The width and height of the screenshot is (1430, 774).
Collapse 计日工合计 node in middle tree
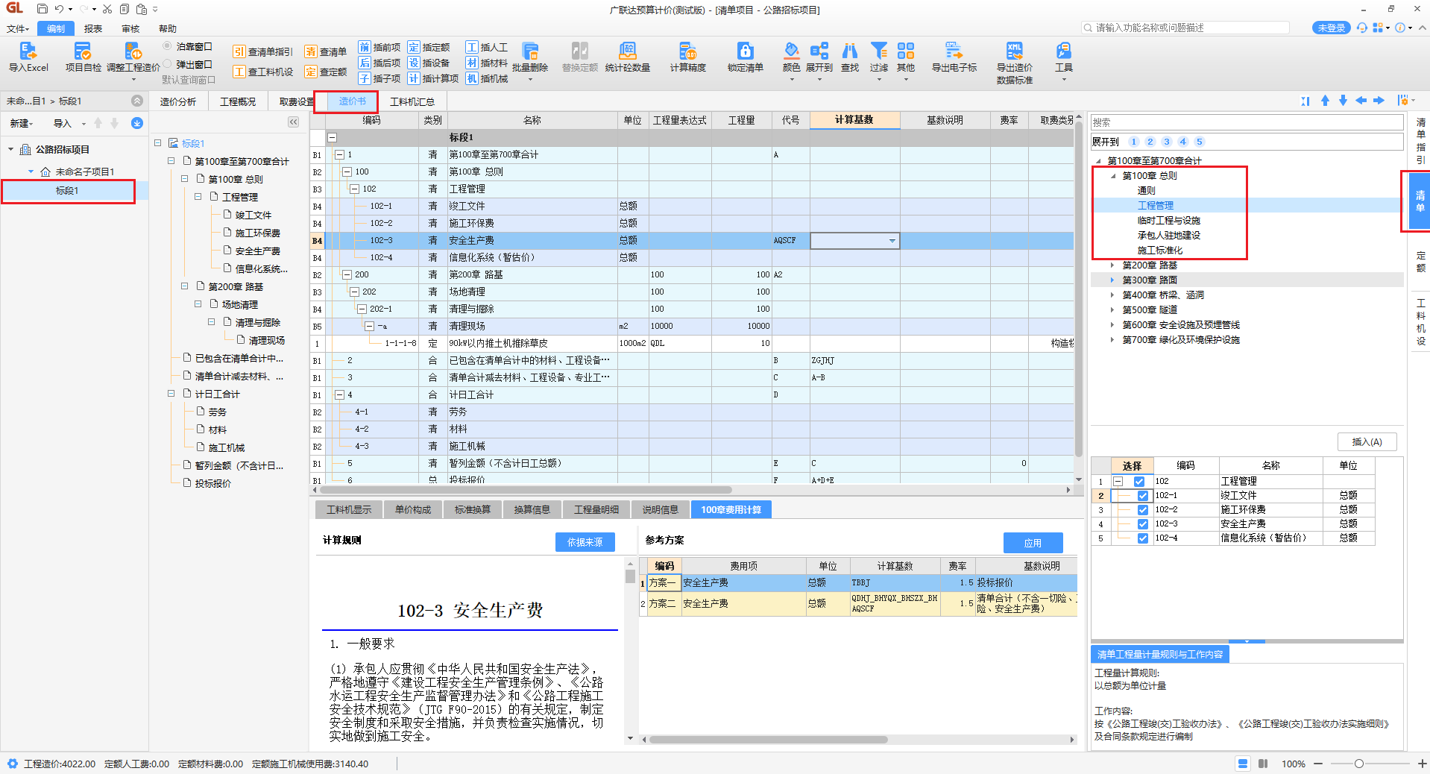[171, 394]
